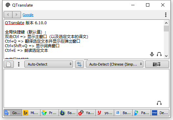The width and height of the screenshot is (173, 120).
Task: Start voice input with the microphone icon
Action: pos(152,54)
